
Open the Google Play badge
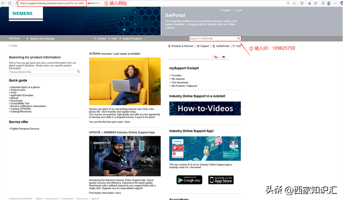point(189,180)
